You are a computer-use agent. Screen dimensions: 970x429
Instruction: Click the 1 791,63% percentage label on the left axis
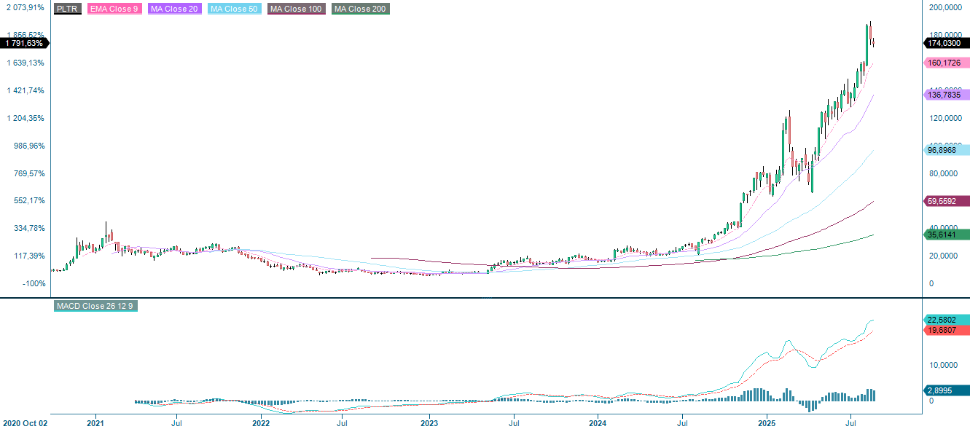click(24, 43)
